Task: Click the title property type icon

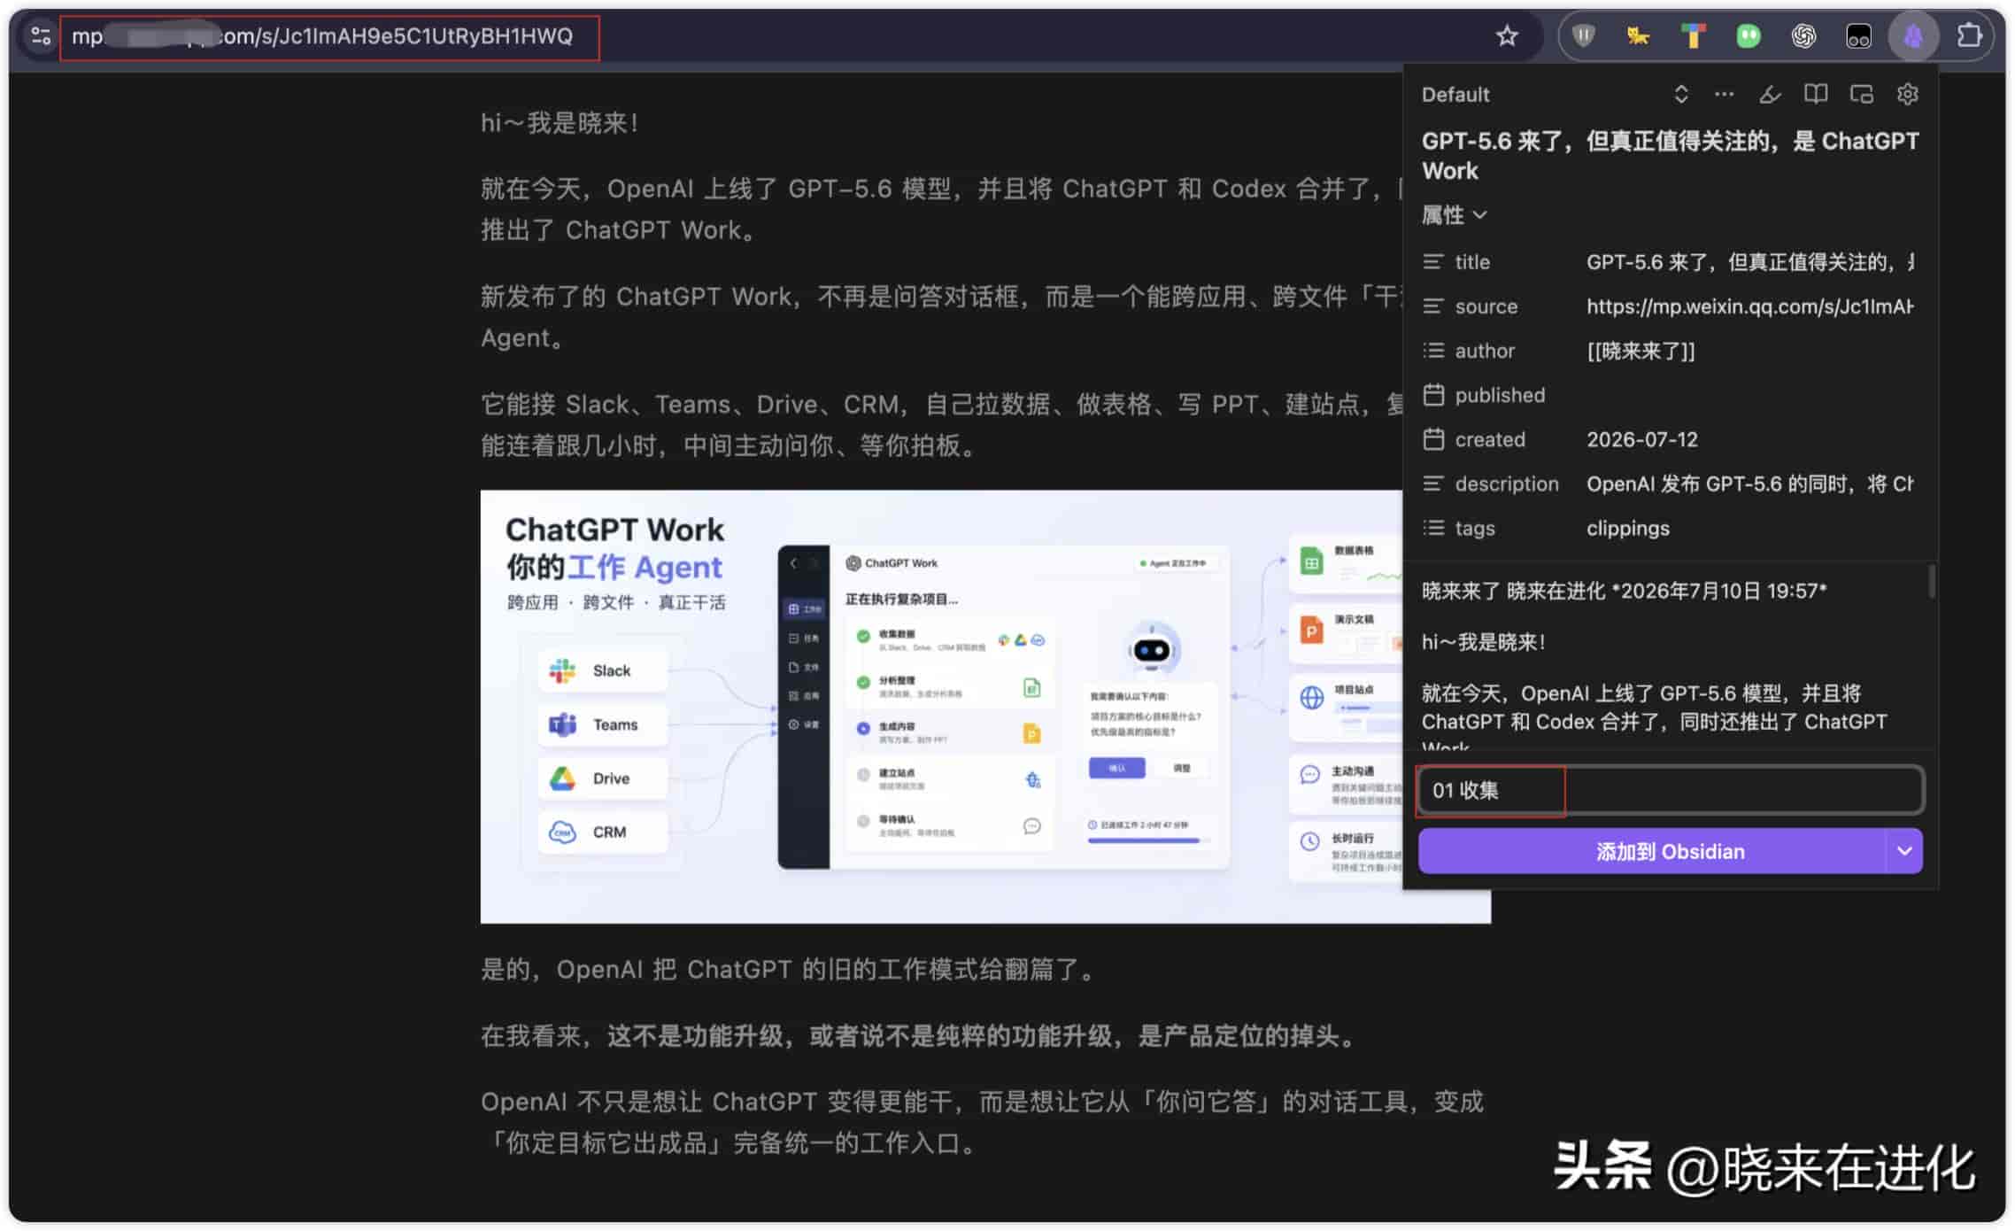Action: (1433, 262)
